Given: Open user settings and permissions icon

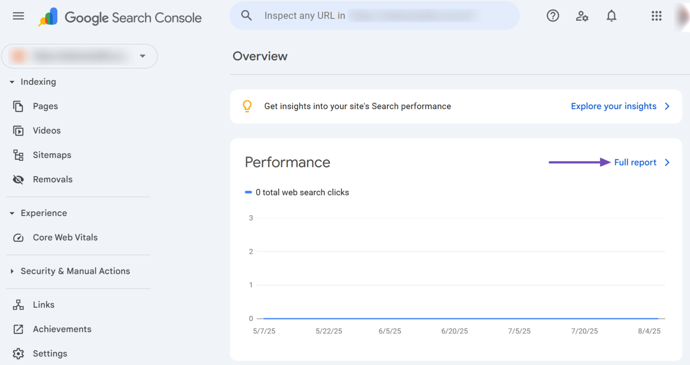Looking at the screenshot, I should 582,16.
